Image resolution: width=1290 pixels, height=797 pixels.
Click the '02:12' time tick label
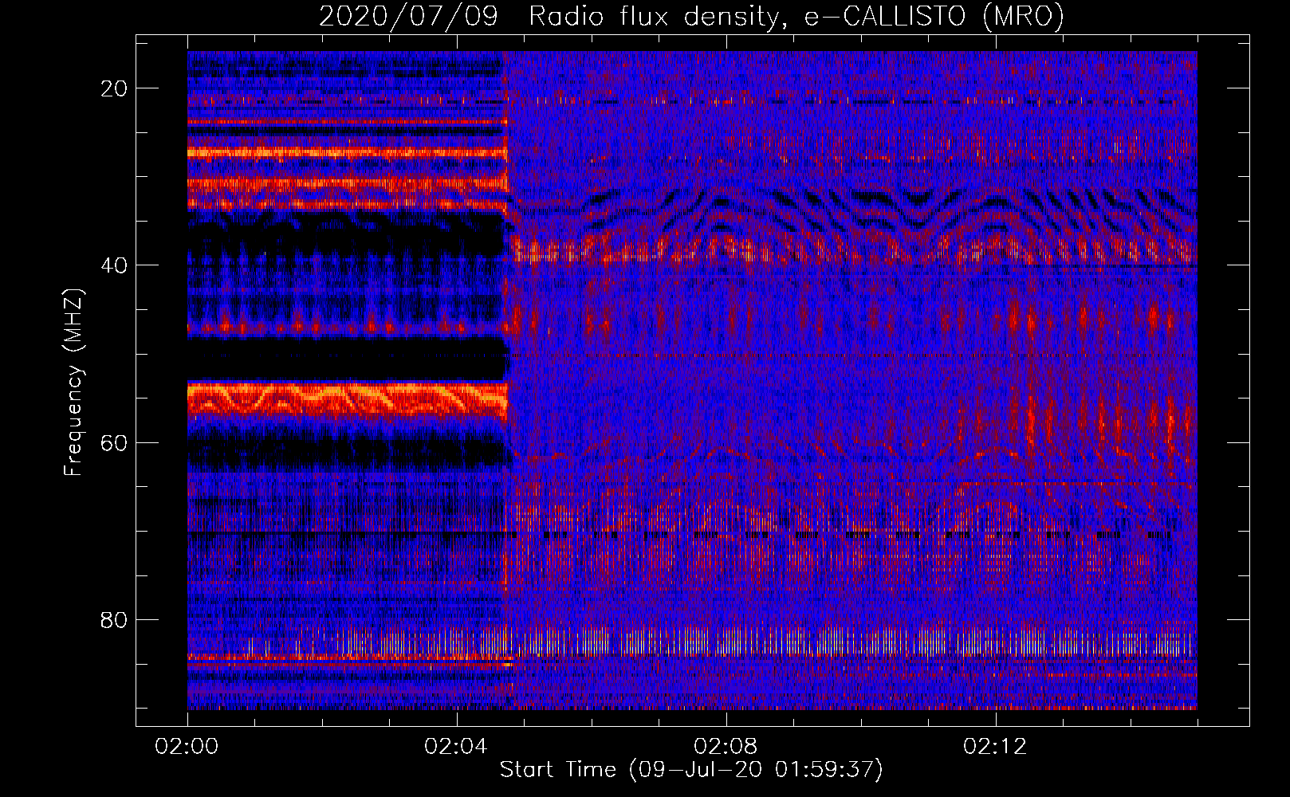click(996, 747)
